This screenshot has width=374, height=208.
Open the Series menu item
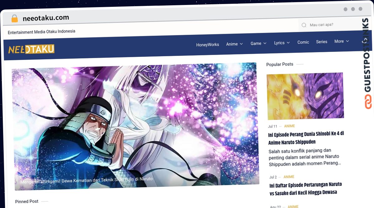tap(322, 42)
